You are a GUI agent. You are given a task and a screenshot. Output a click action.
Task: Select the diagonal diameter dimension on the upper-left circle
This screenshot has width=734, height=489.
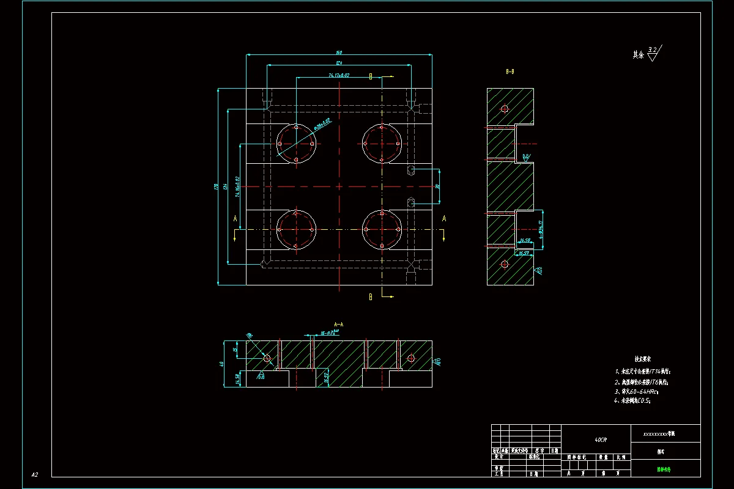(x=322, y=125)
